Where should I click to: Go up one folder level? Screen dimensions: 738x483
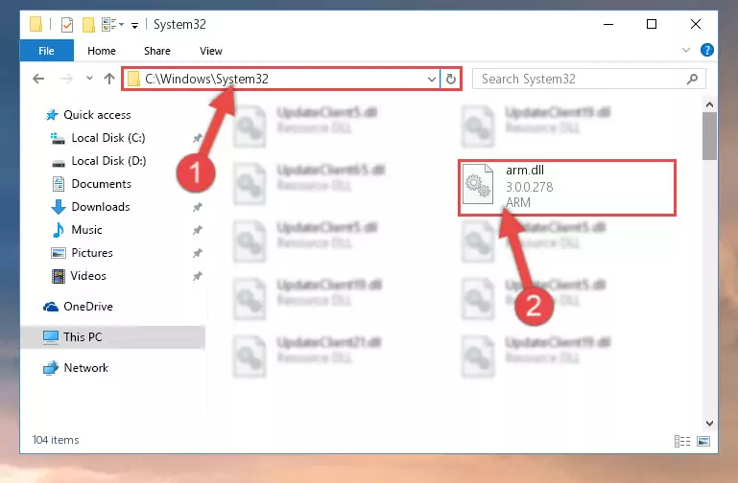click(109, 79)
